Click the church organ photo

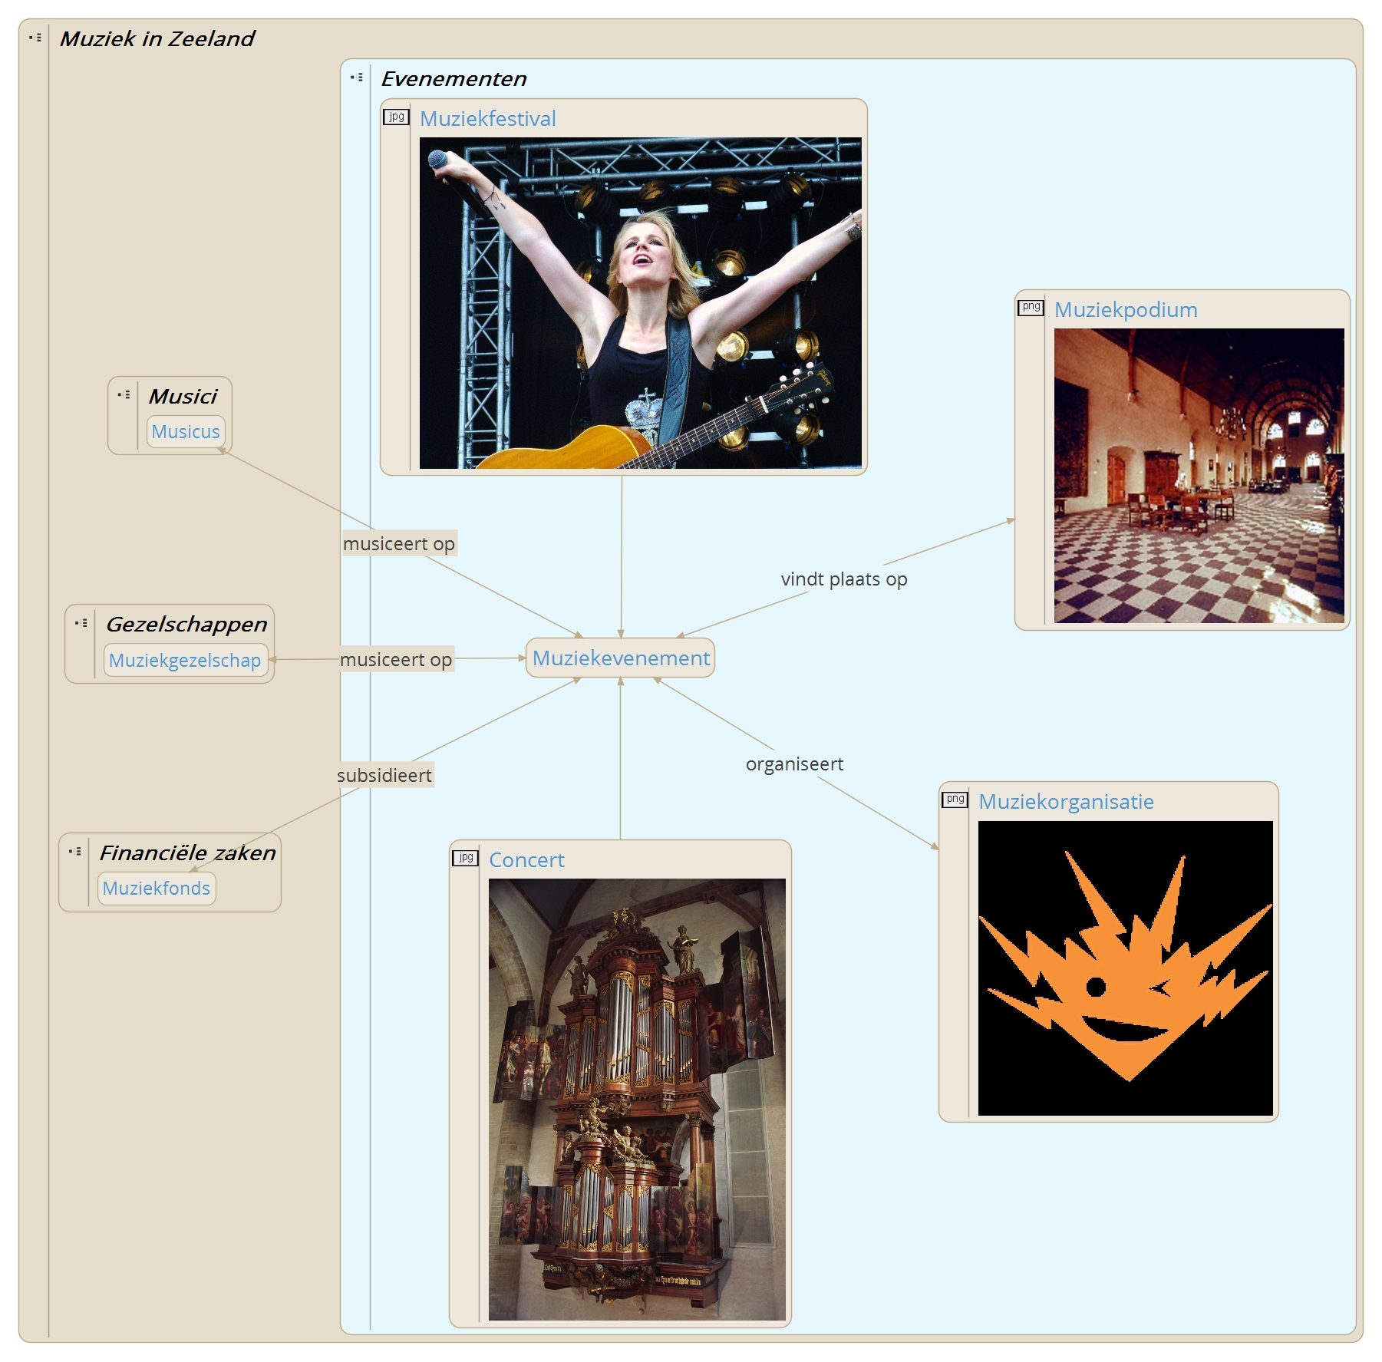click(x=637, y=1099)
